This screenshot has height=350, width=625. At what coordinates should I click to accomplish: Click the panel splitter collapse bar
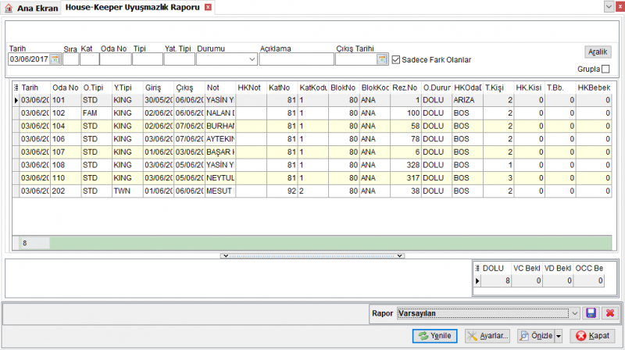[x=312, y=256]
